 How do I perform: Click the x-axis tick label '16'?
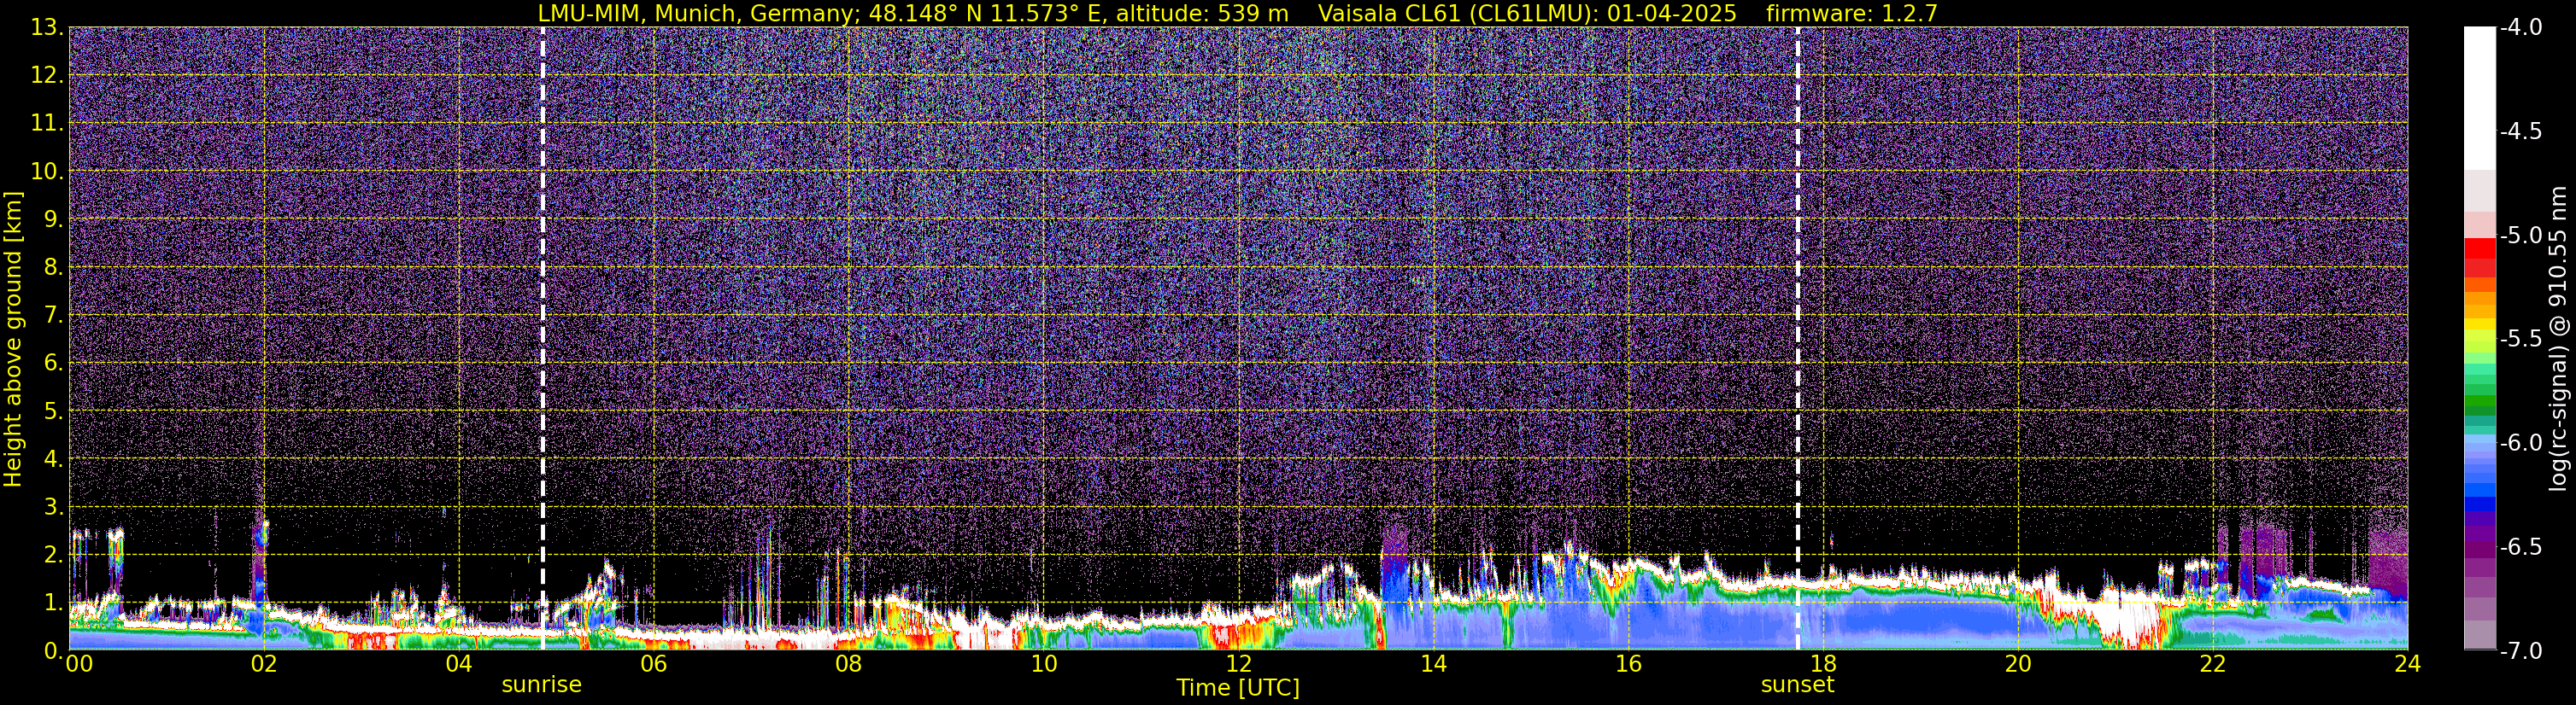[1628, 665]
